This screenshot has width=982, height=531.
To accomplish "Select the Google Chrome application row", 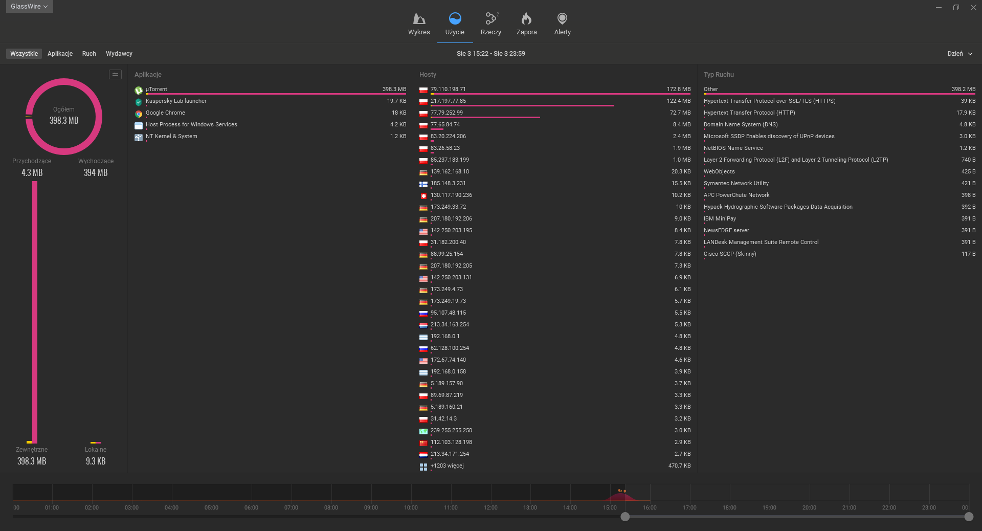I will 270,113.
